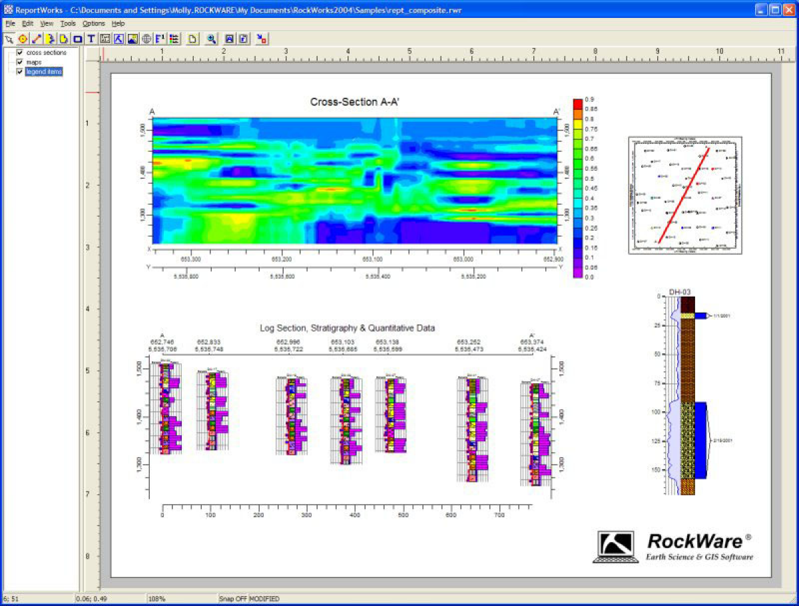The image size is (799, 606).
Task: Select the RockWare logo on the page
Action: [674, 546]
